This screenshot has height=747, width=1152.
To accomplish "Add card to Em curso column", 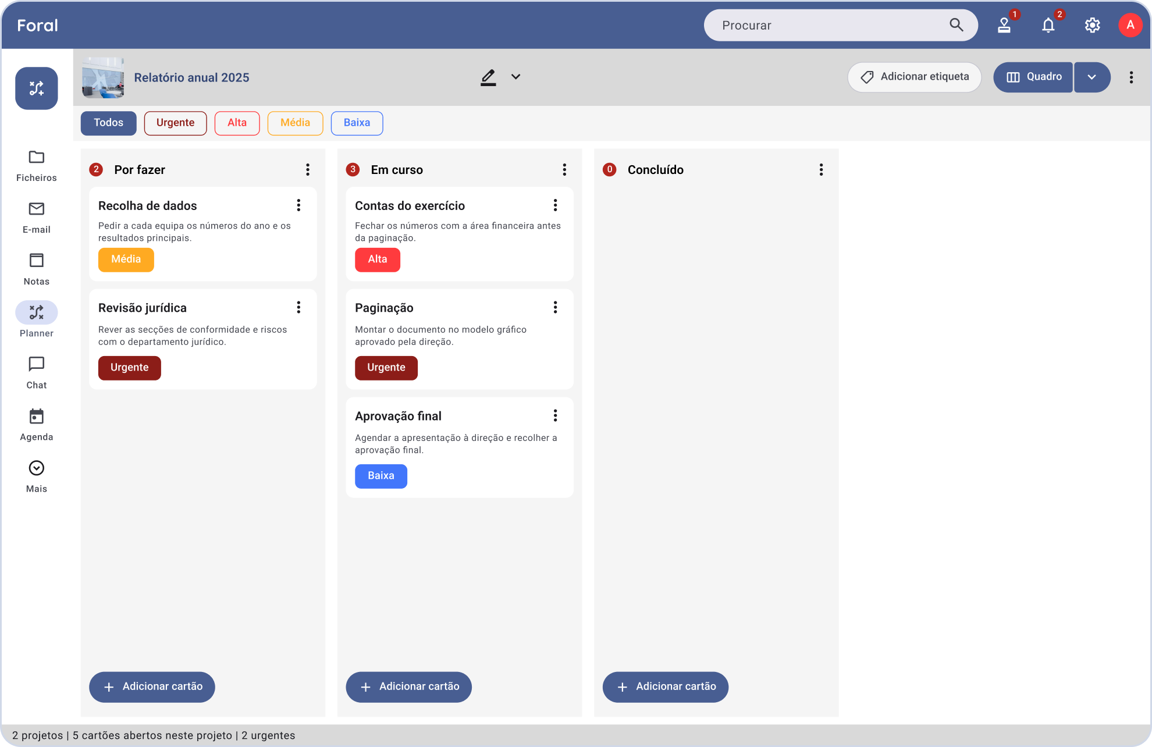I will (408, 687).
